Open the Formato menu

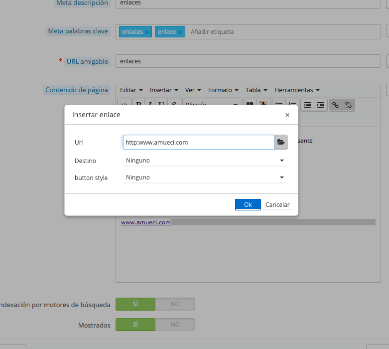click(x=223, y=90)
